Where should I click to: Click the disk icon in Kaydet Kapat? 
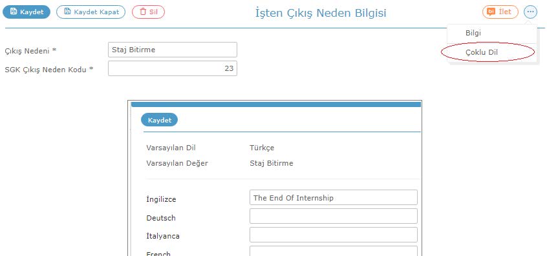[67, 12]
